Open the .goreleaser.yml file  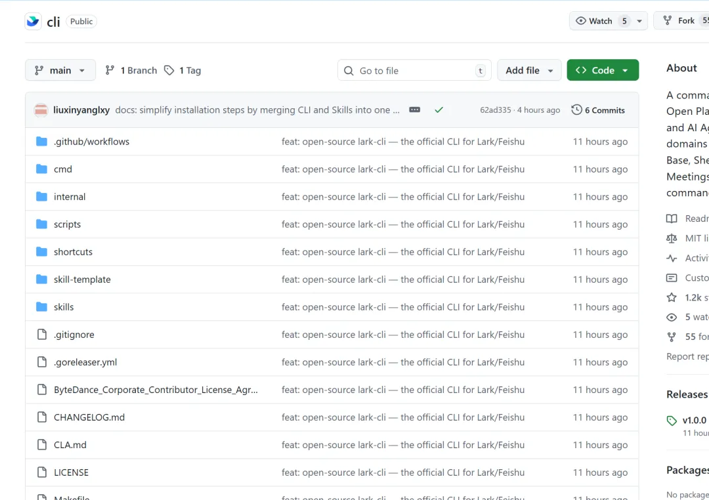[x=85, y=362]
